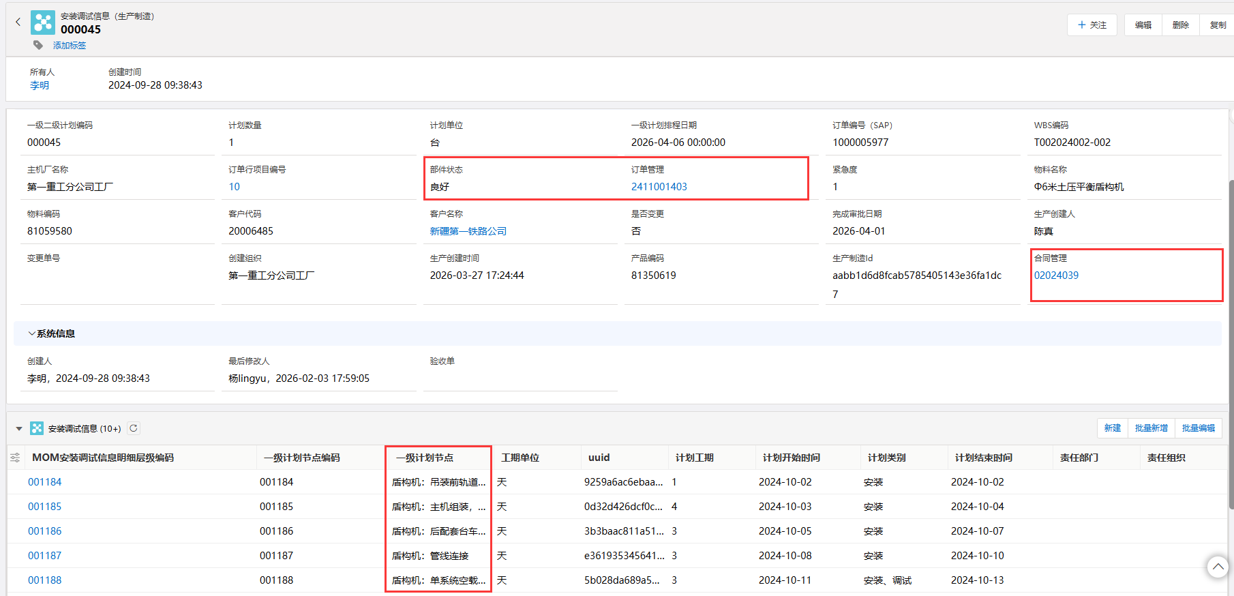This screenshot has height=596, width=1234.
Task: Click the scroll-to-top round arrow button
Action: 1218,567
